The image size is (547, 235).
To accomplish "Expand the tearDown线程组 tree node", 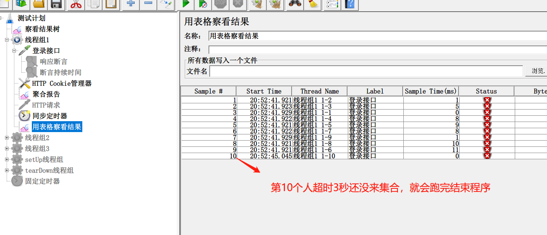I will point(7,170).
